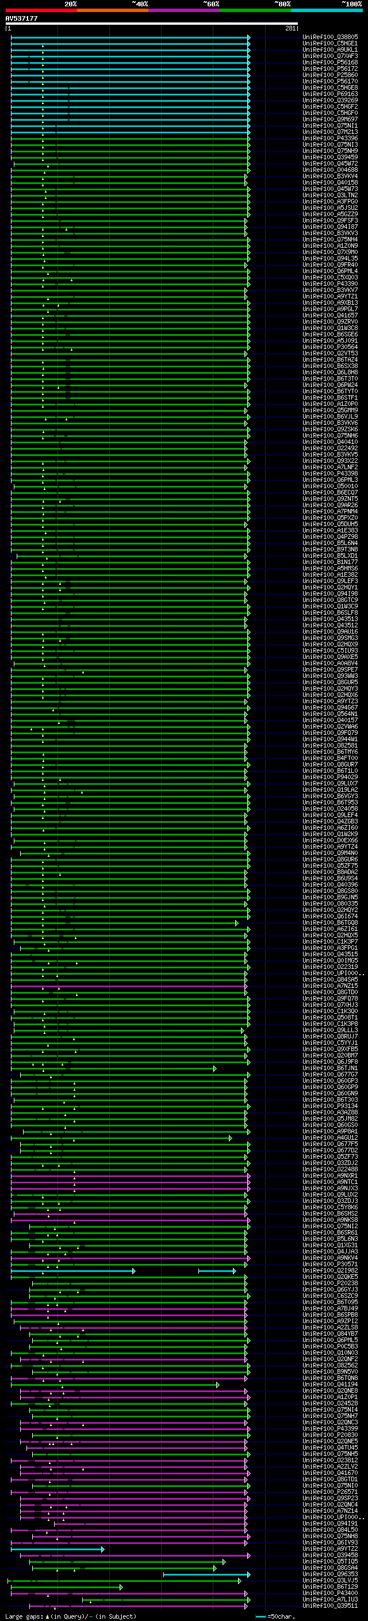
Task: Click the orange ~40% identity legend segment
Action: click(113, 10)
